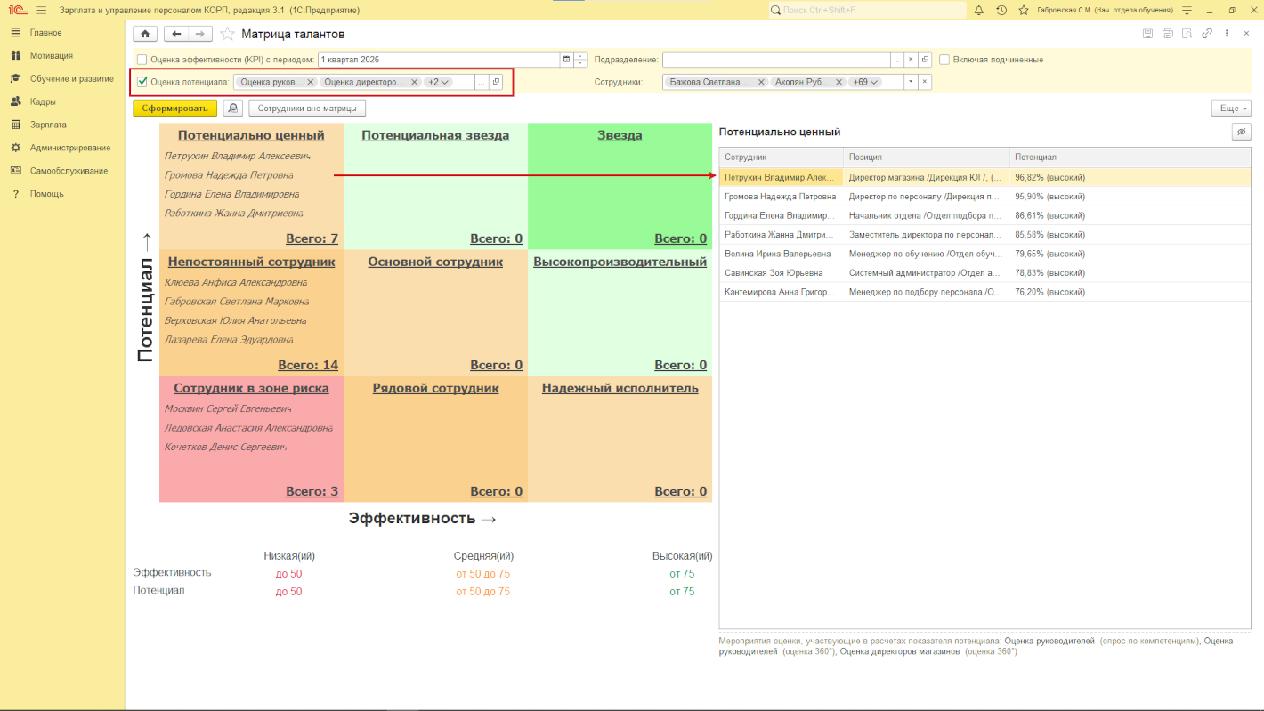This screenshot has height=711, width=1264.
Task: Enable Оценка эффективности (KPI) checkbox
Action: [x=142, y=60]
